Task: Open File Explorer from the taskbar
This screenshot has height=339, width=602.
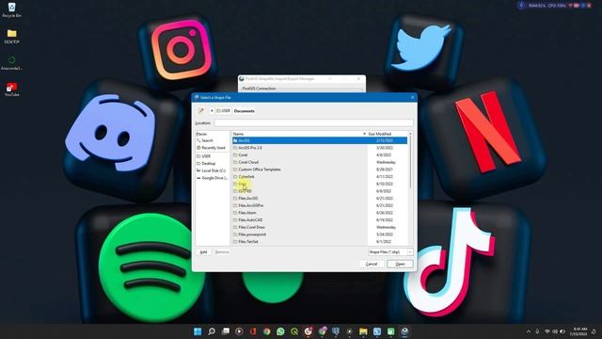Action: [x=363, y=331]
